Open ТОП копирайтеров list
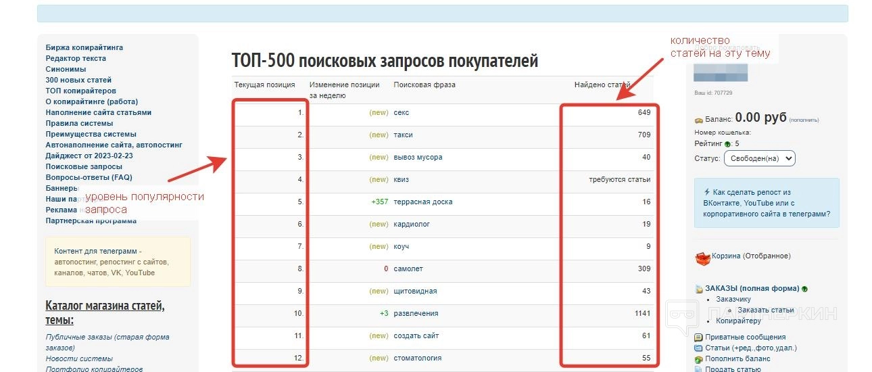Image resolution: width=872 pixels, height=372 pixels. tap(81, 91)
